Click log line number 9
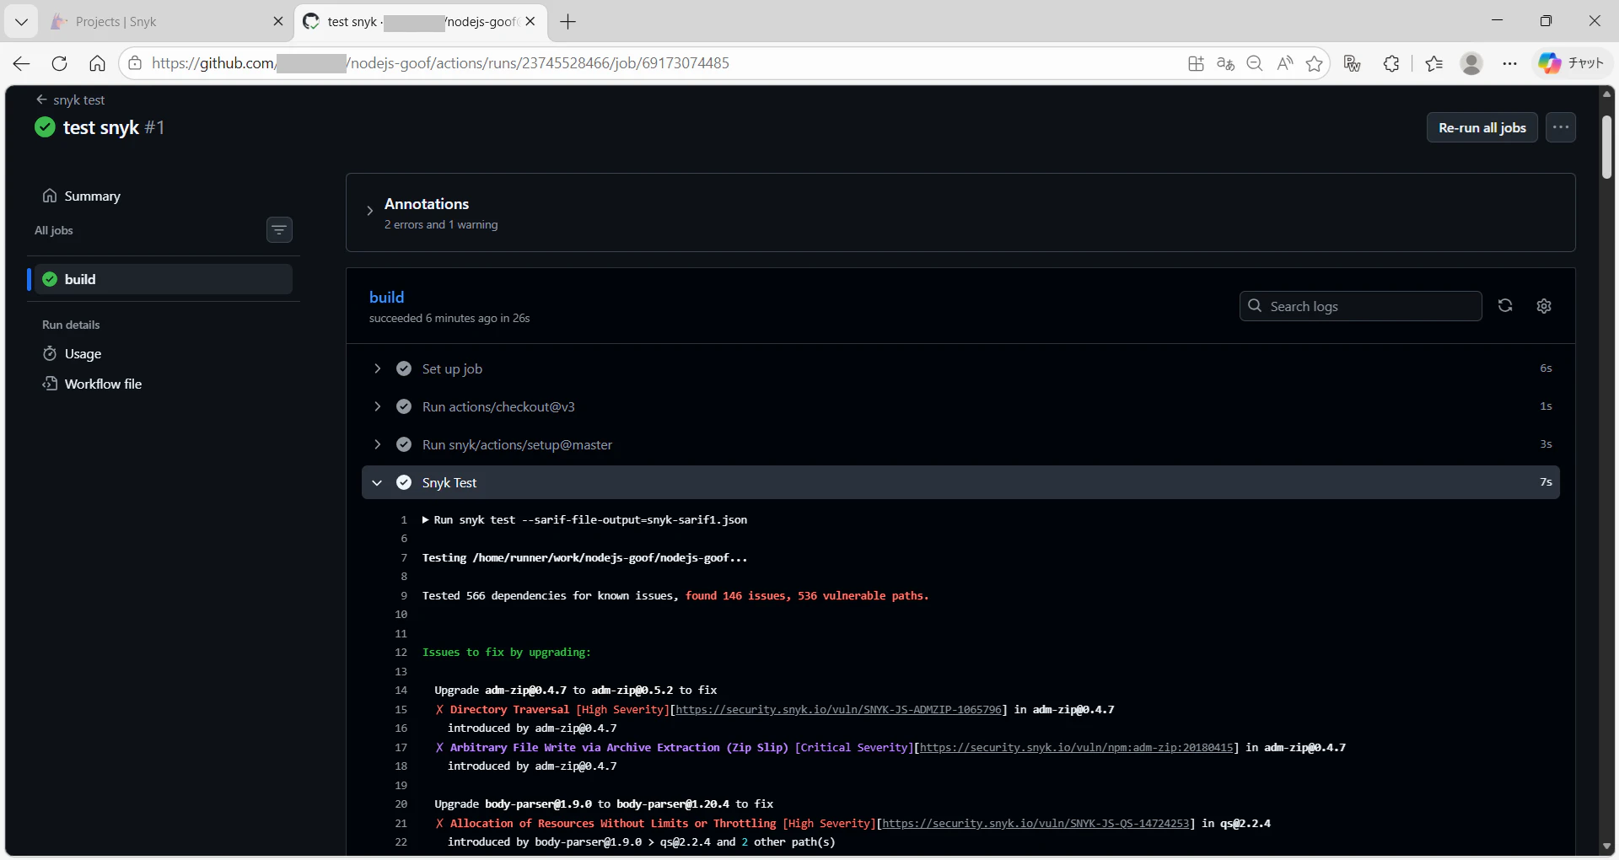This screenshot has height=860, width=1619. pyautogui.click(x=404, y=596)
